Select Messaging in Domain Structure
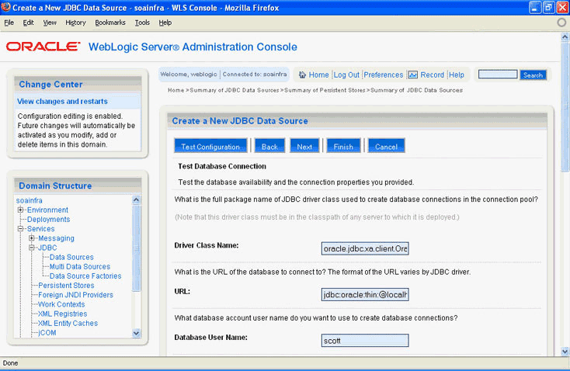The height and width of the screenshot is (371, 570). (56, 238)
